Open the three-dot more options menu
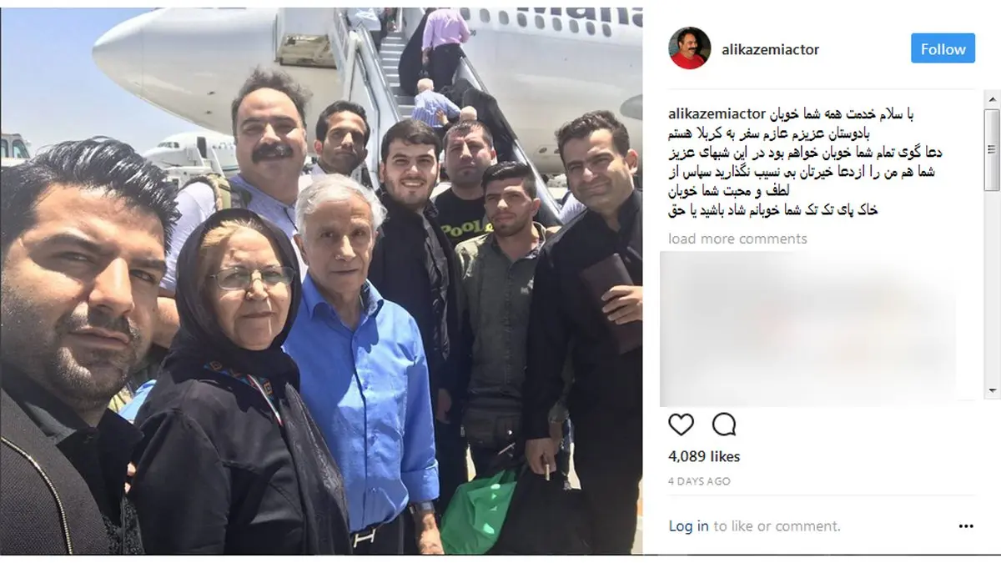This screenshot has width=1001, height=563. 966,526
